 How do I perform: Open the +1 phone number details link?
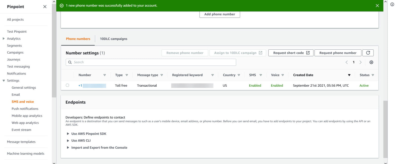(x=81, y=85)
